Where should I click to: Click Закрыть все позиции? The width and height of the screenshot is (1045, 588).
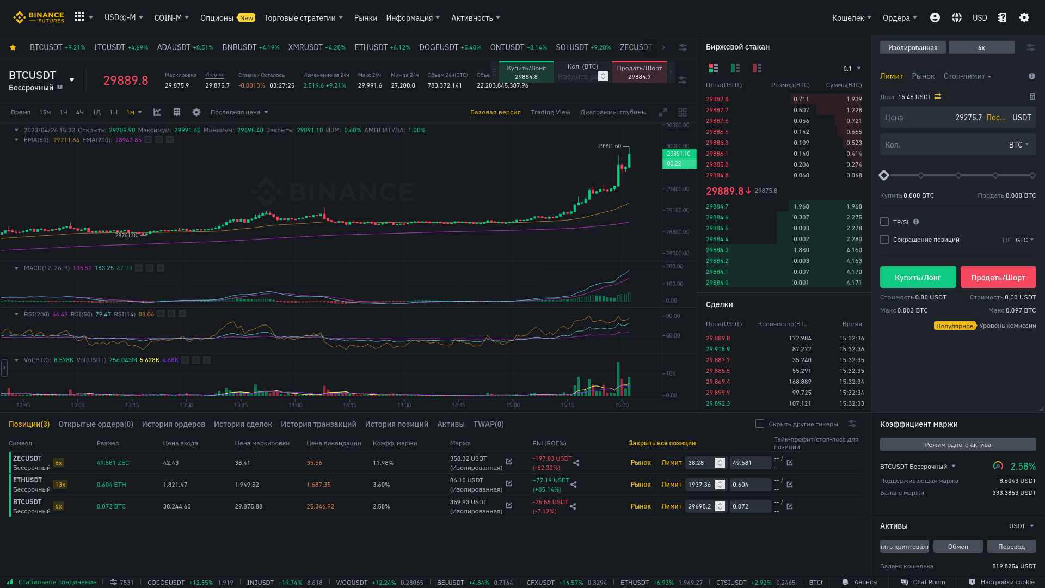pyautogui.click(x=662, y=443)
